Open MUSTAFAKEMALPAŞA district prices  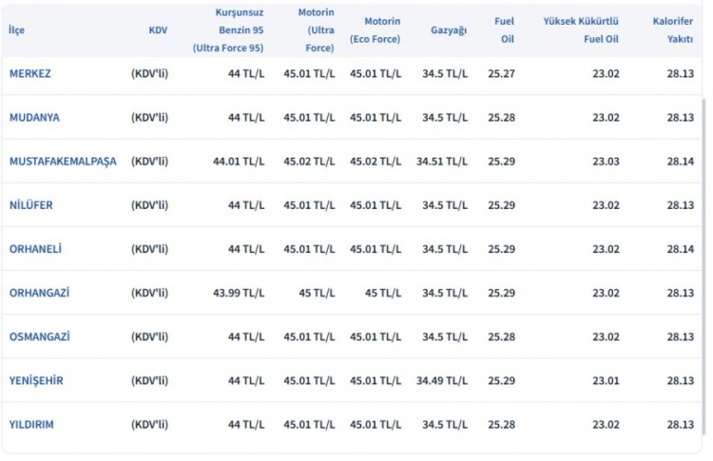[x=63, y=161]
